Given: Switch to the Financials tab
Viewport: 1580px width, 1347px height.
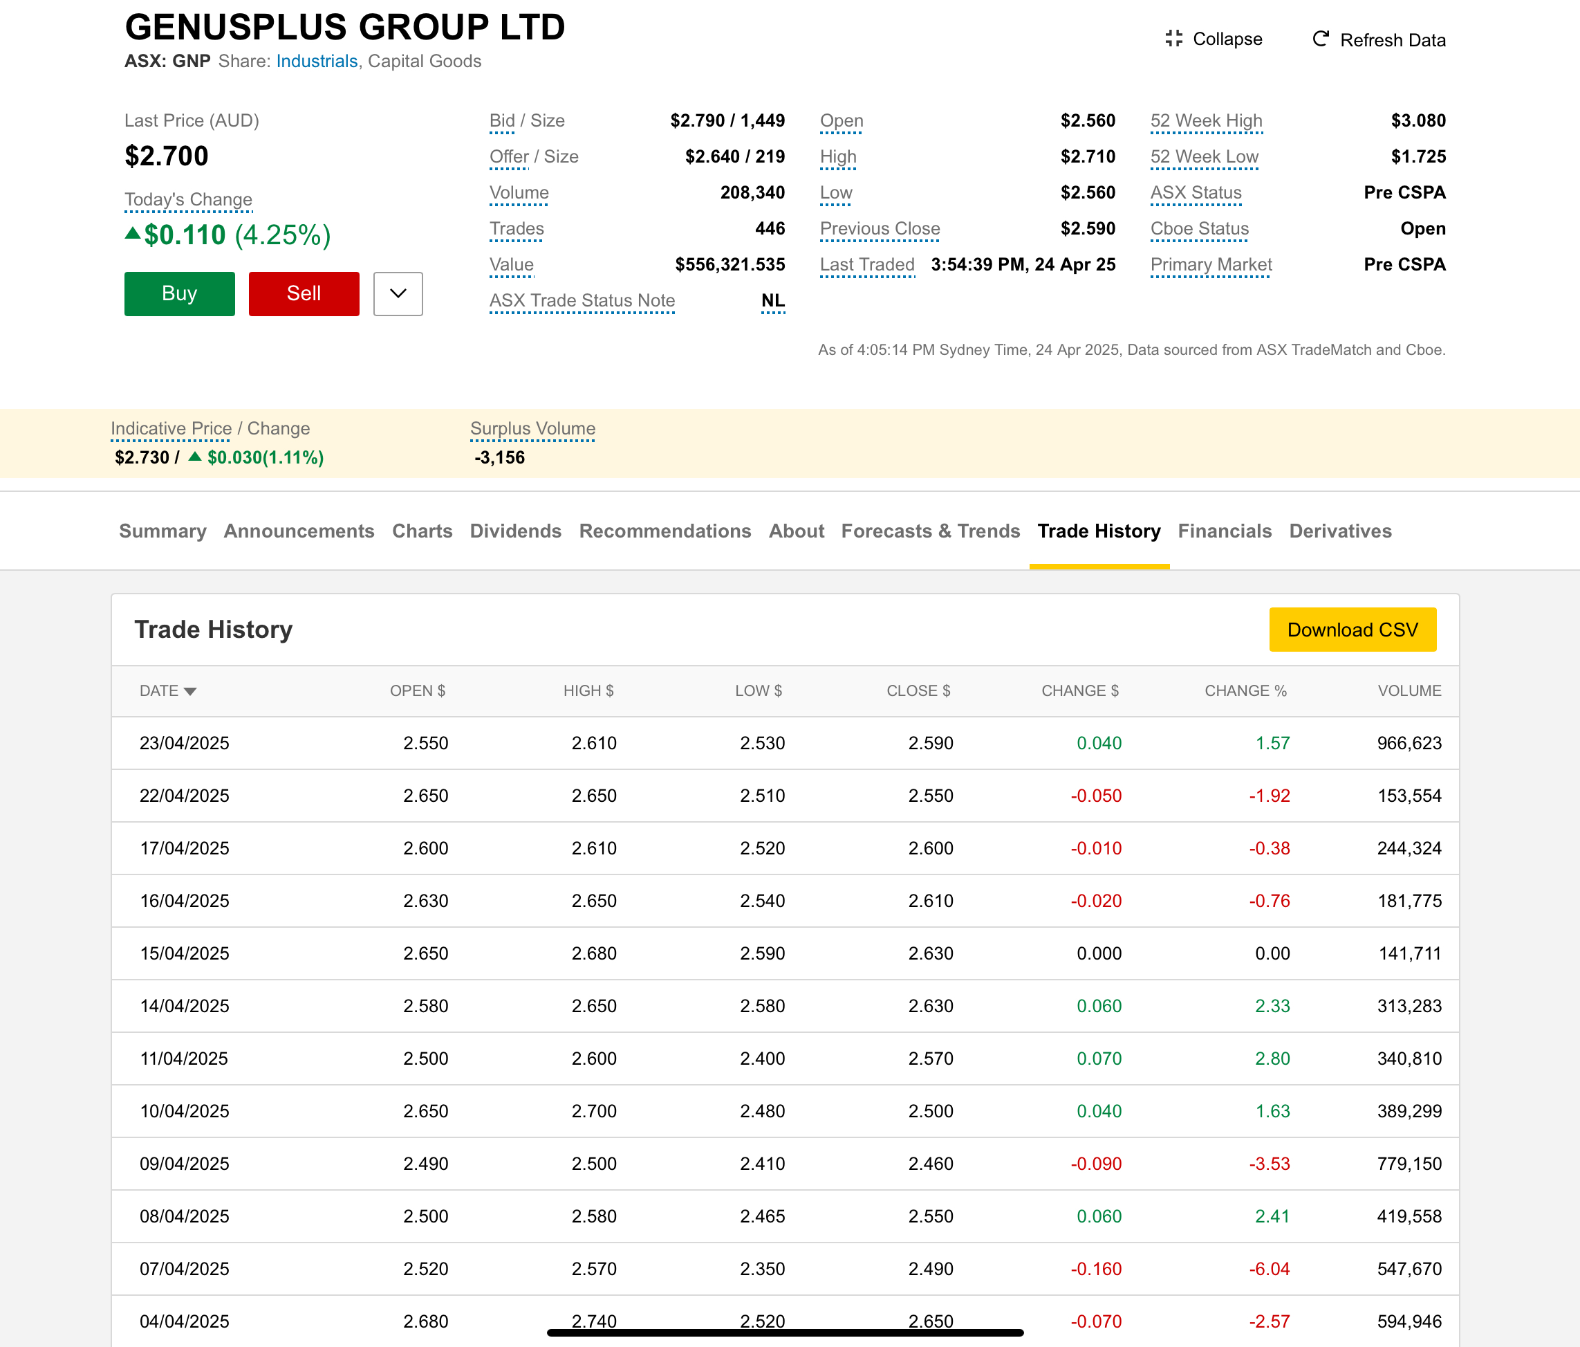Looking at the screenshot, I should tap(1225, 531).
